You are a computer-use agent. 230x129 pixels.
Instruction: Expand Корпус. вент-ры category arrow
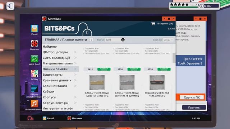[x=75, y=103]
